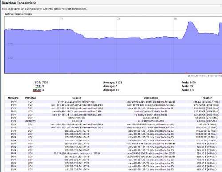
Task: Click the szerver.lan:631 source cell
Action: (x=77, y=118)
